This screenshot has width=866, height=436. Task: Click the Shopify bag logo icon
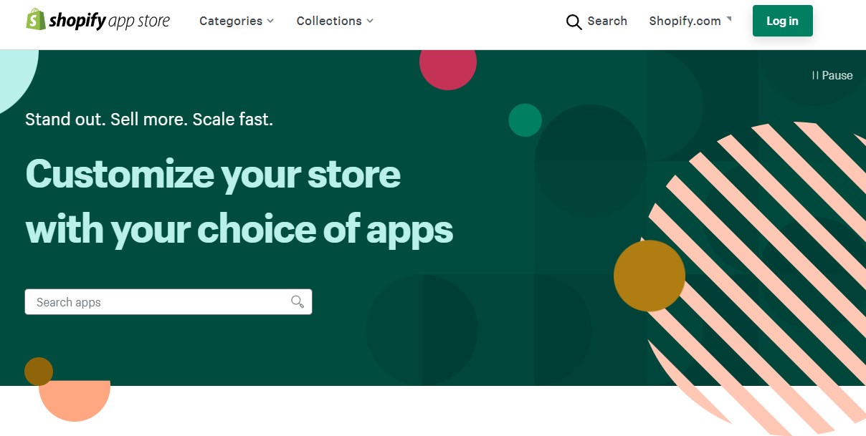click(35, 19)
